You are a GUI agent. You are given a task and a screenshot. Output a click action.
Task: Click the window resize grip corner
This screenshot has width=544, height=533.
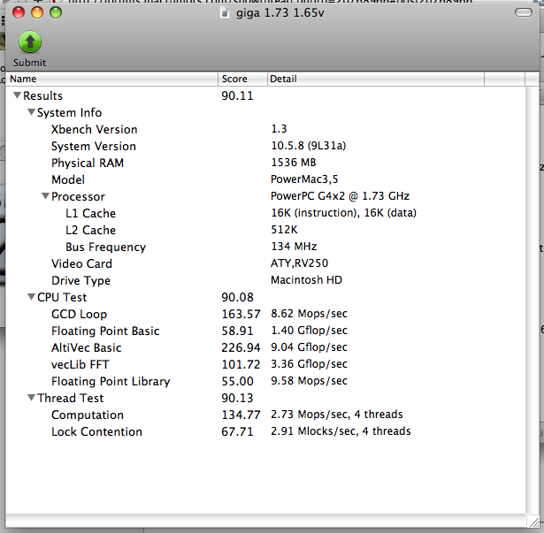tap(533, 521)
